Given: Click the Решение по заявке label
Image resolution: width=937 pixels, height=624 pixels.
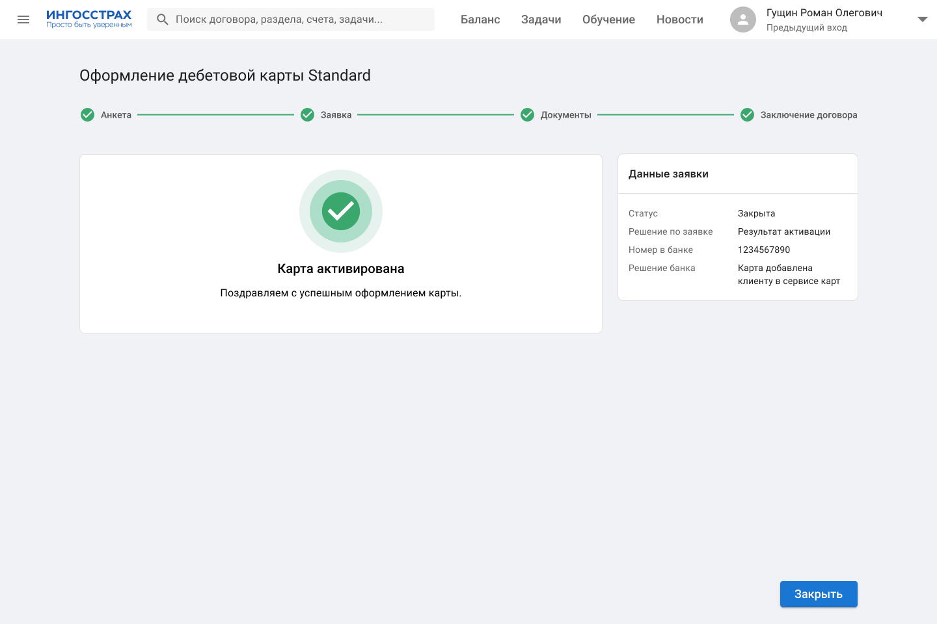Looking at the screenshot, I should coord(671,231).
